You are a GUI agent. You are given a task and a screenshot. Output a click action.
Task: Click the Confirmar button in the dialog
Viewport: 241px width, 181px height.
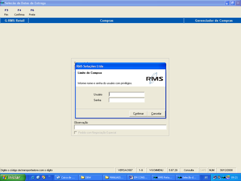(x=138, y=114)
